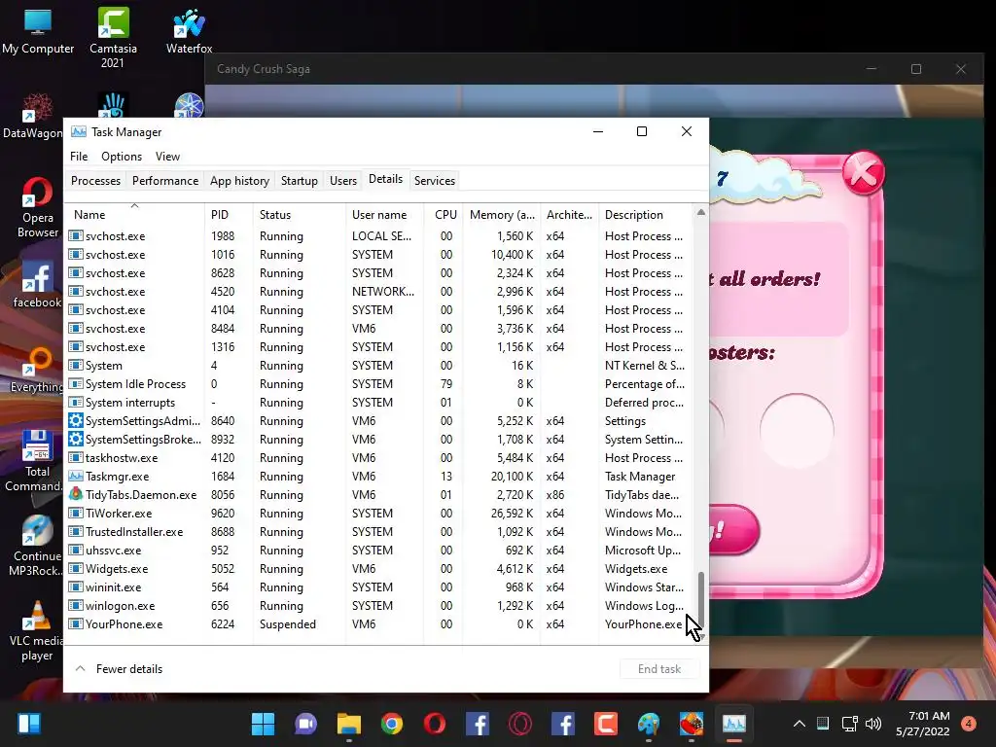Open My Computer desktop icon
This screenshot has height=747, width=996.
(38, 30)
